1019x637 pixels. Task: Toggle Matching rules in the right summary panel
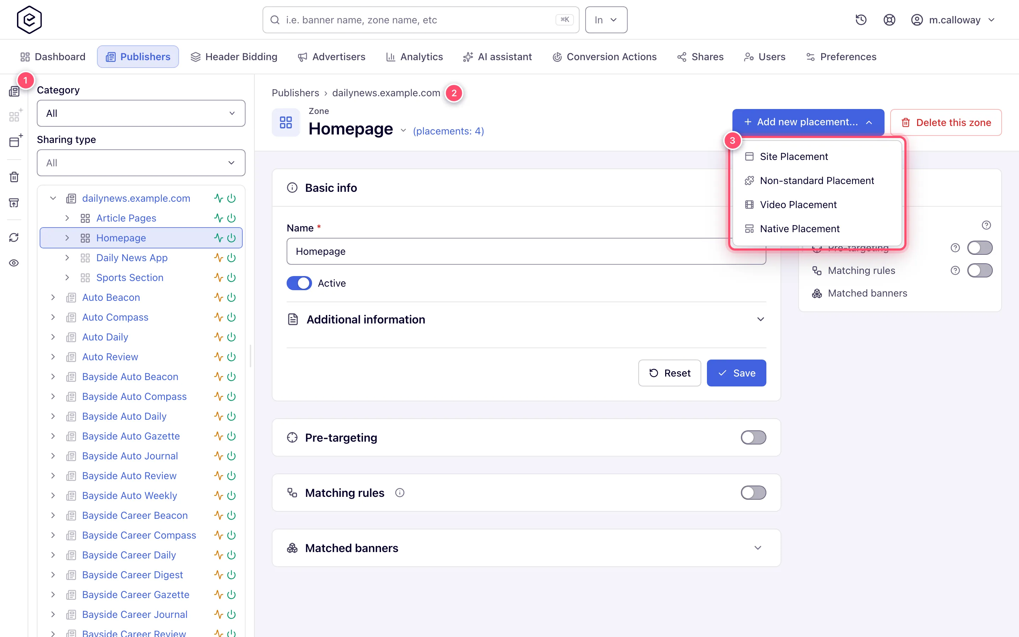979,270
